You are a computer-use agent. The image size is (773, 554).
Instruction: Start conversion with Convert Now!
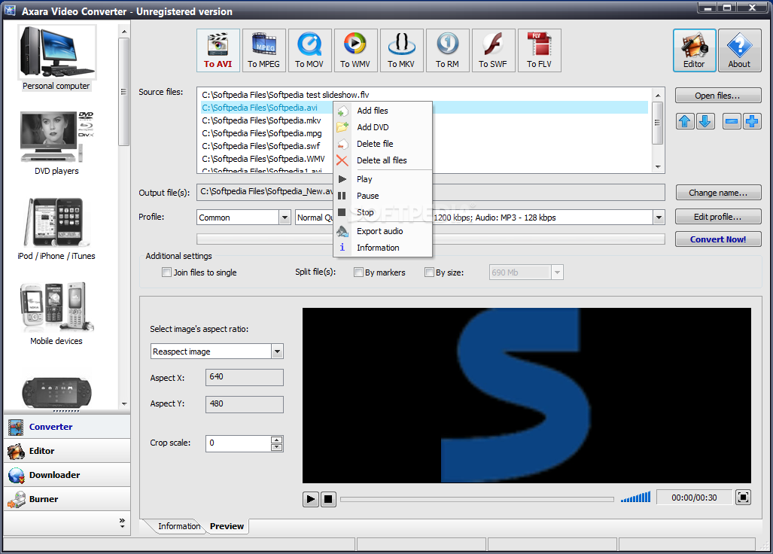(718, 239)
